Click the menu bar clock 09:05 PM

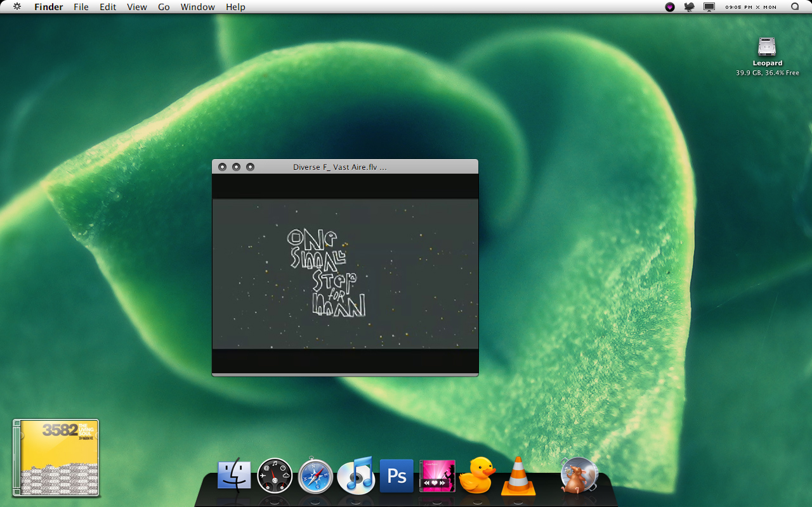(751, 7)
